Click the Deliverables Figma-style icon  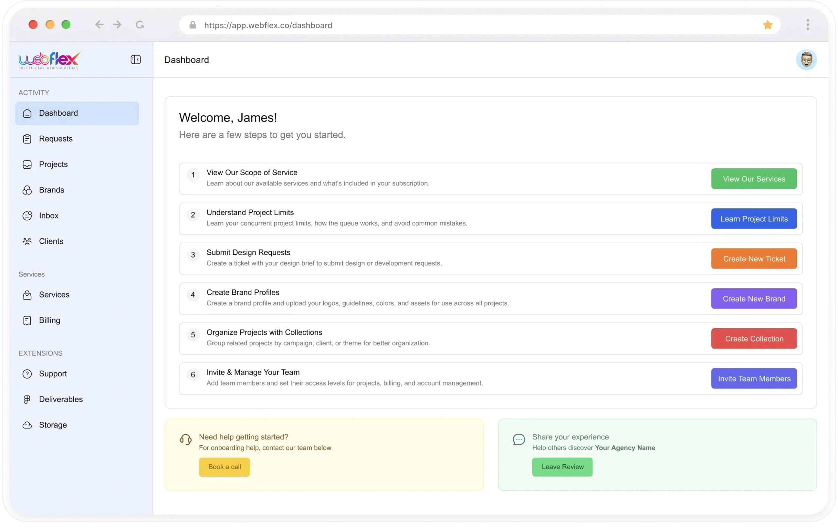click(x=27, y=400)
